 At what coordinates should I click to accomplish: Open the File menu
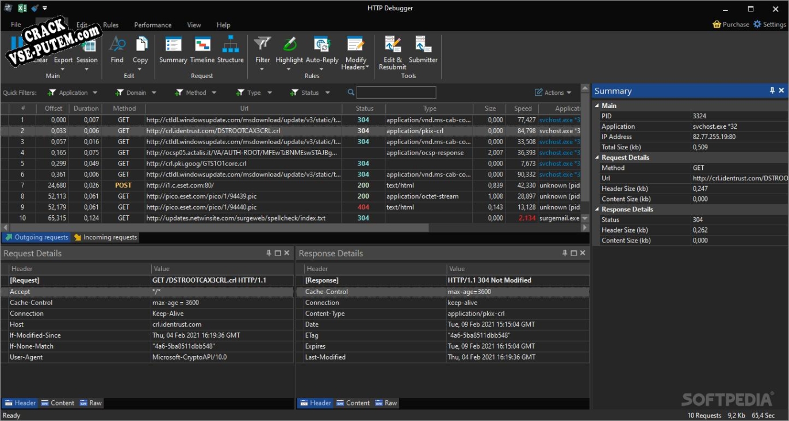pos(16,25)
